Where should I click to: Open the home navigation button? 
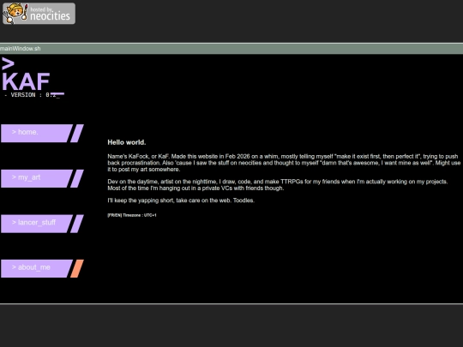[x=37, y=134]
